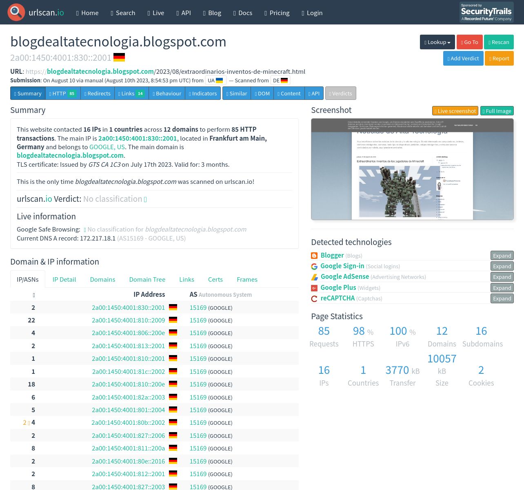524x490 pixels.
Task: Go to the Live nav item
Action: click(156, 13)
